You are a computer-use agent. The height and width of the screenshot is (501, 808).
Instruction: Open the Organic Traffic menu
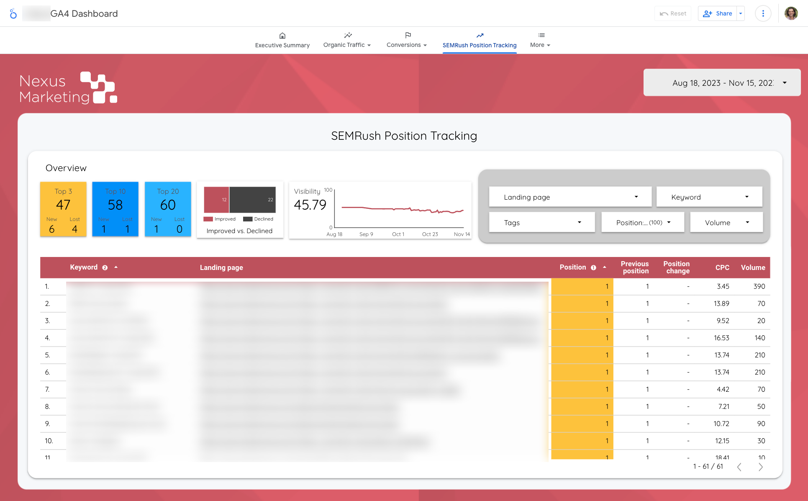click(347, 40)
